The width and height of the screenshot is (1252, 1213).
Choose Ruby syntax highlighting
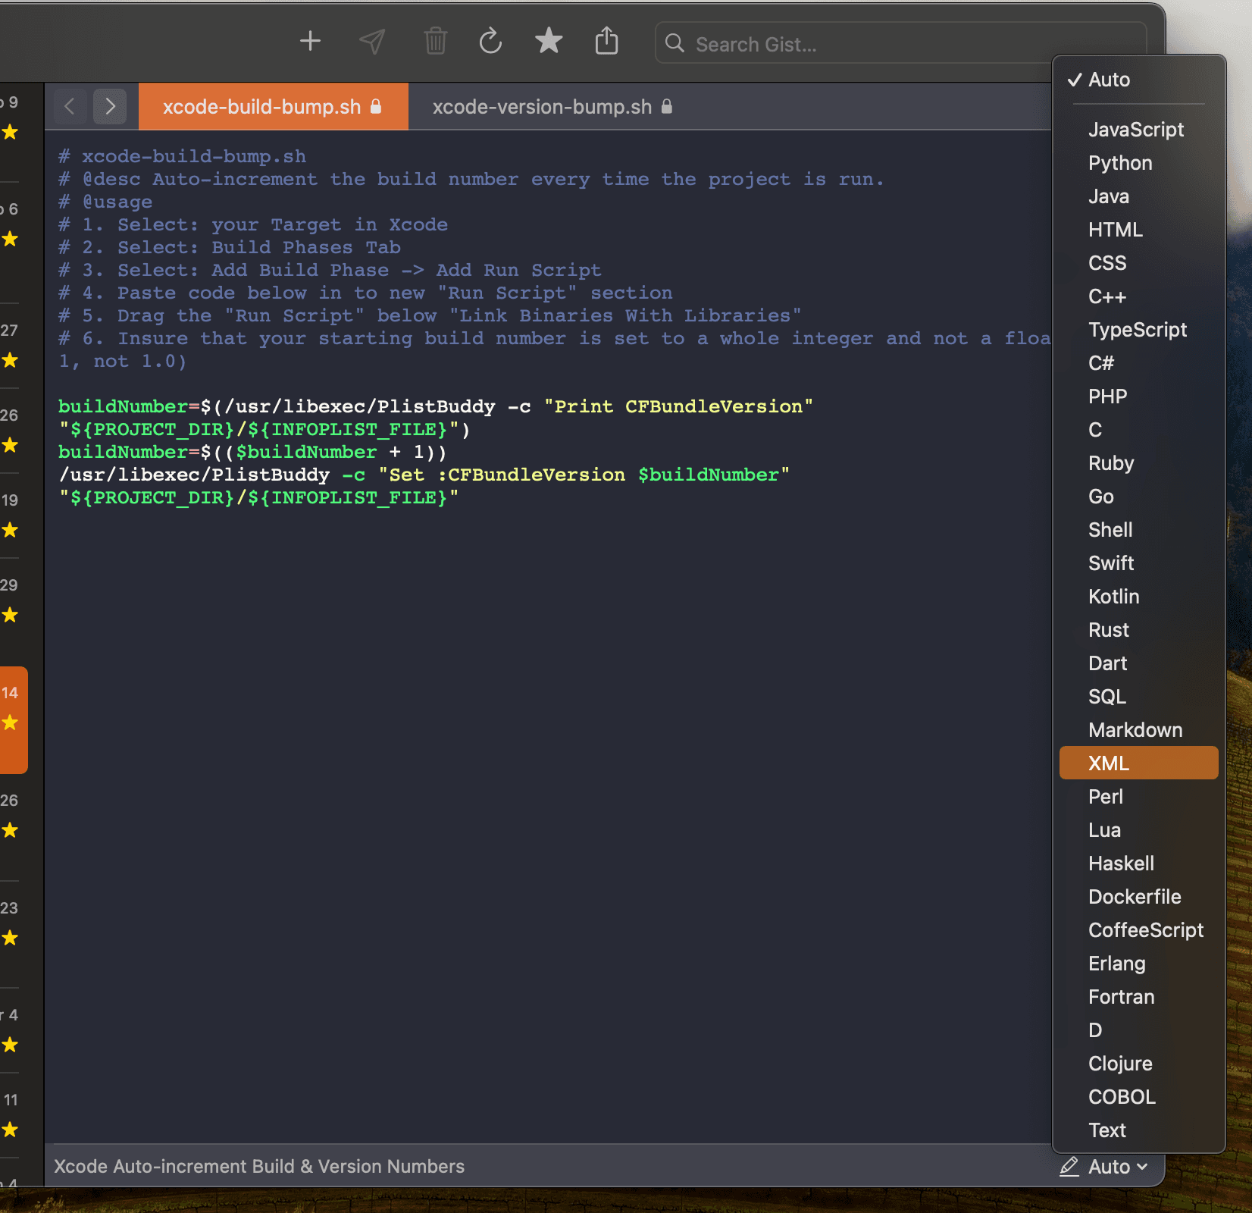coord(1138,463)
